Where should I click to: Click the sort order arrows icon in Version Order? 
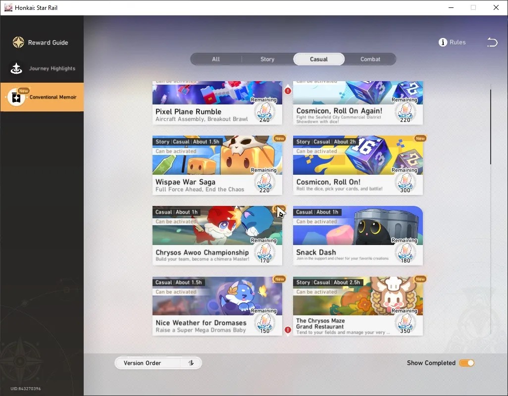(191, 363)
